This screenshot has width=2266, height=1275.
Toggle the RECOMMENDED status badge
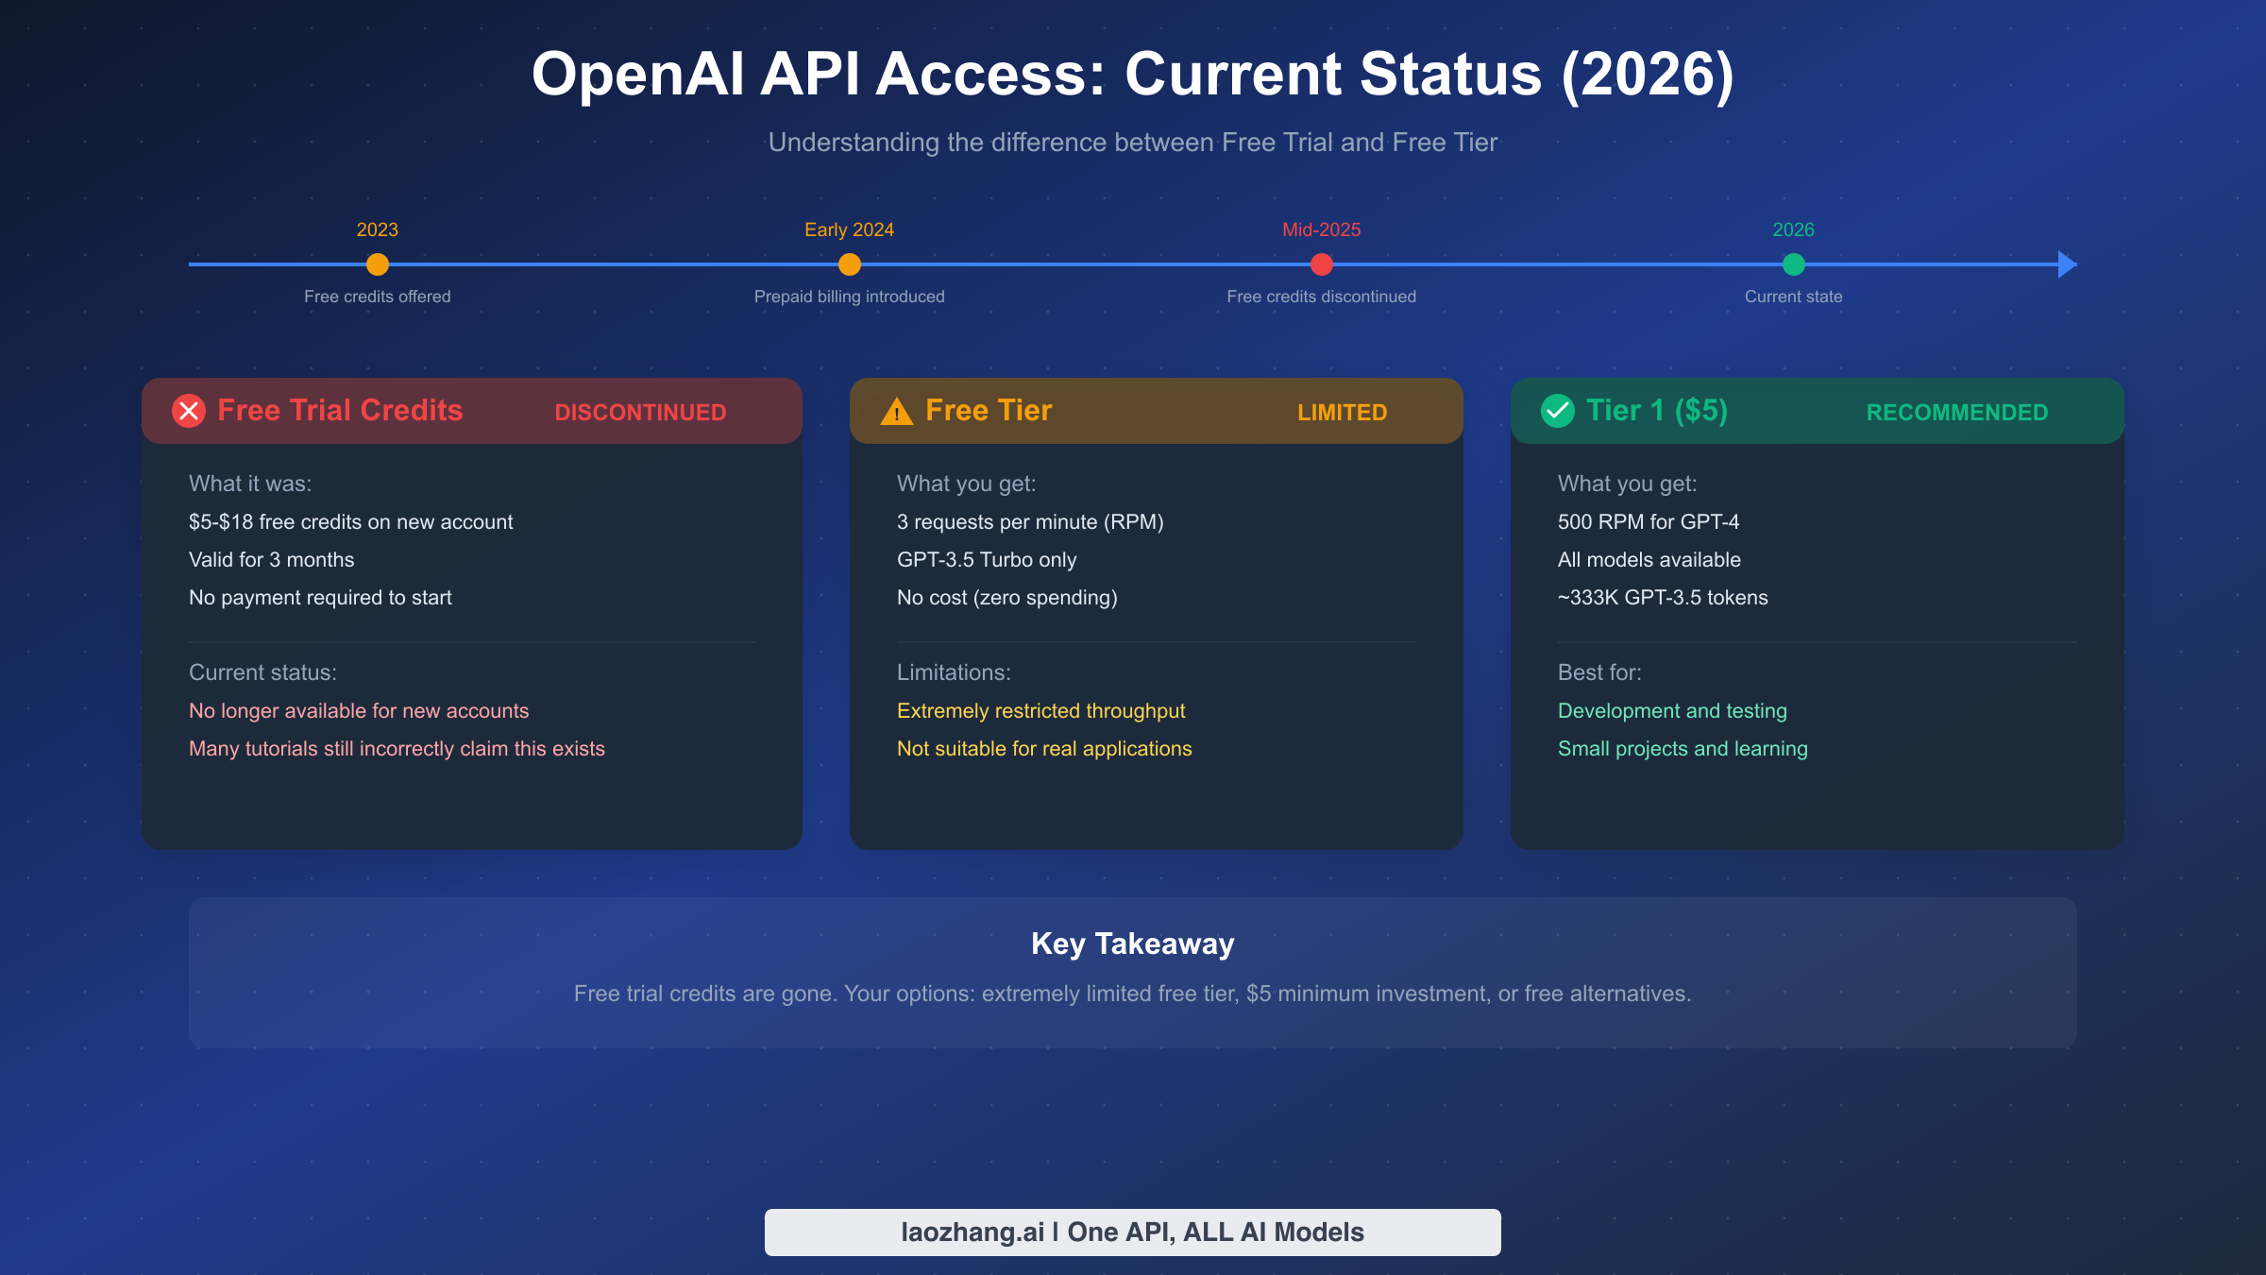(x=1957, y=412)
